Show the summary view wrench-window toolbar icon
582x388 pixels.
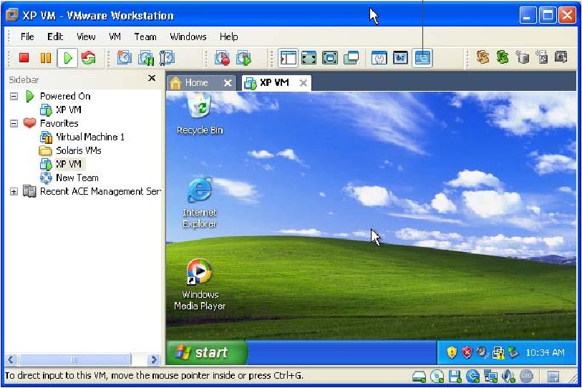[x=379, y=58]
